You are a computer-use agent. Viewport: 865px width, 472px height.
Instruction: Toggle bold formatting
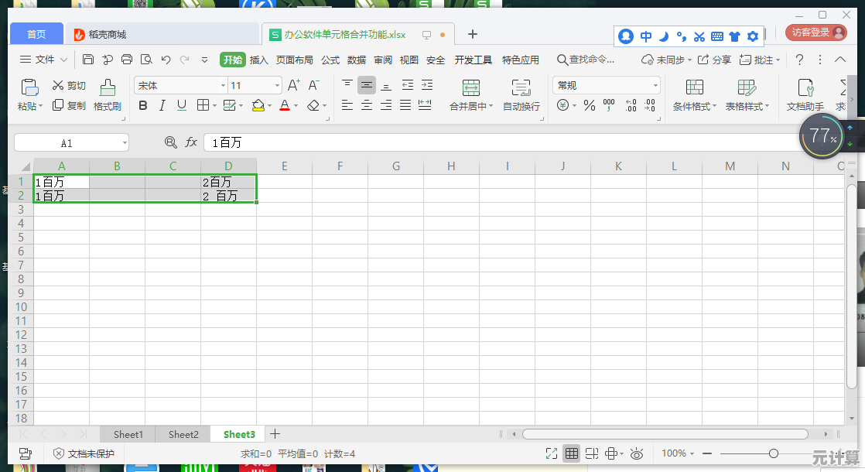tap(143, 105)
